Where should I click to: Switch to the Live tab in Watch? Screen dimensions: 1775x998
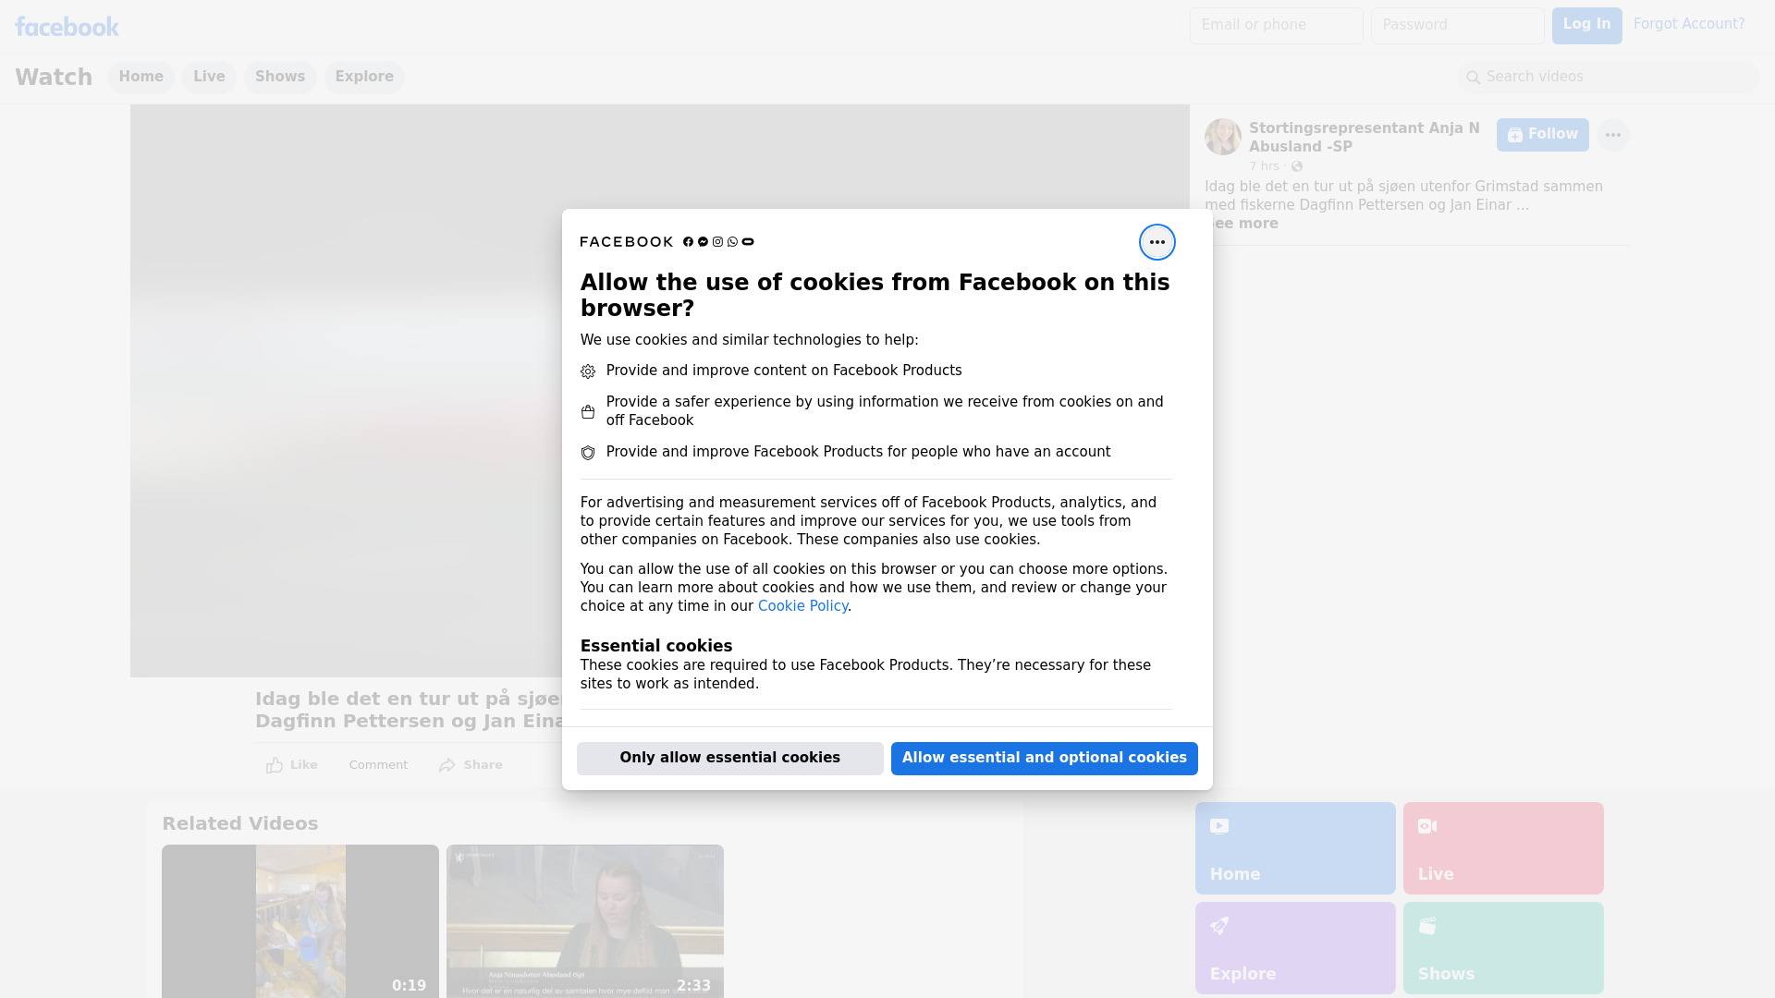(209, 77)
